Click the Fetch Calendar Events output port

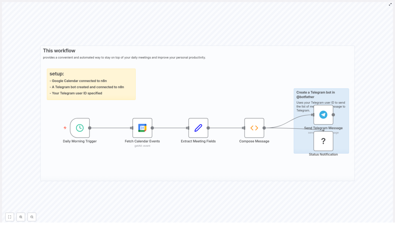click(152, 128)
